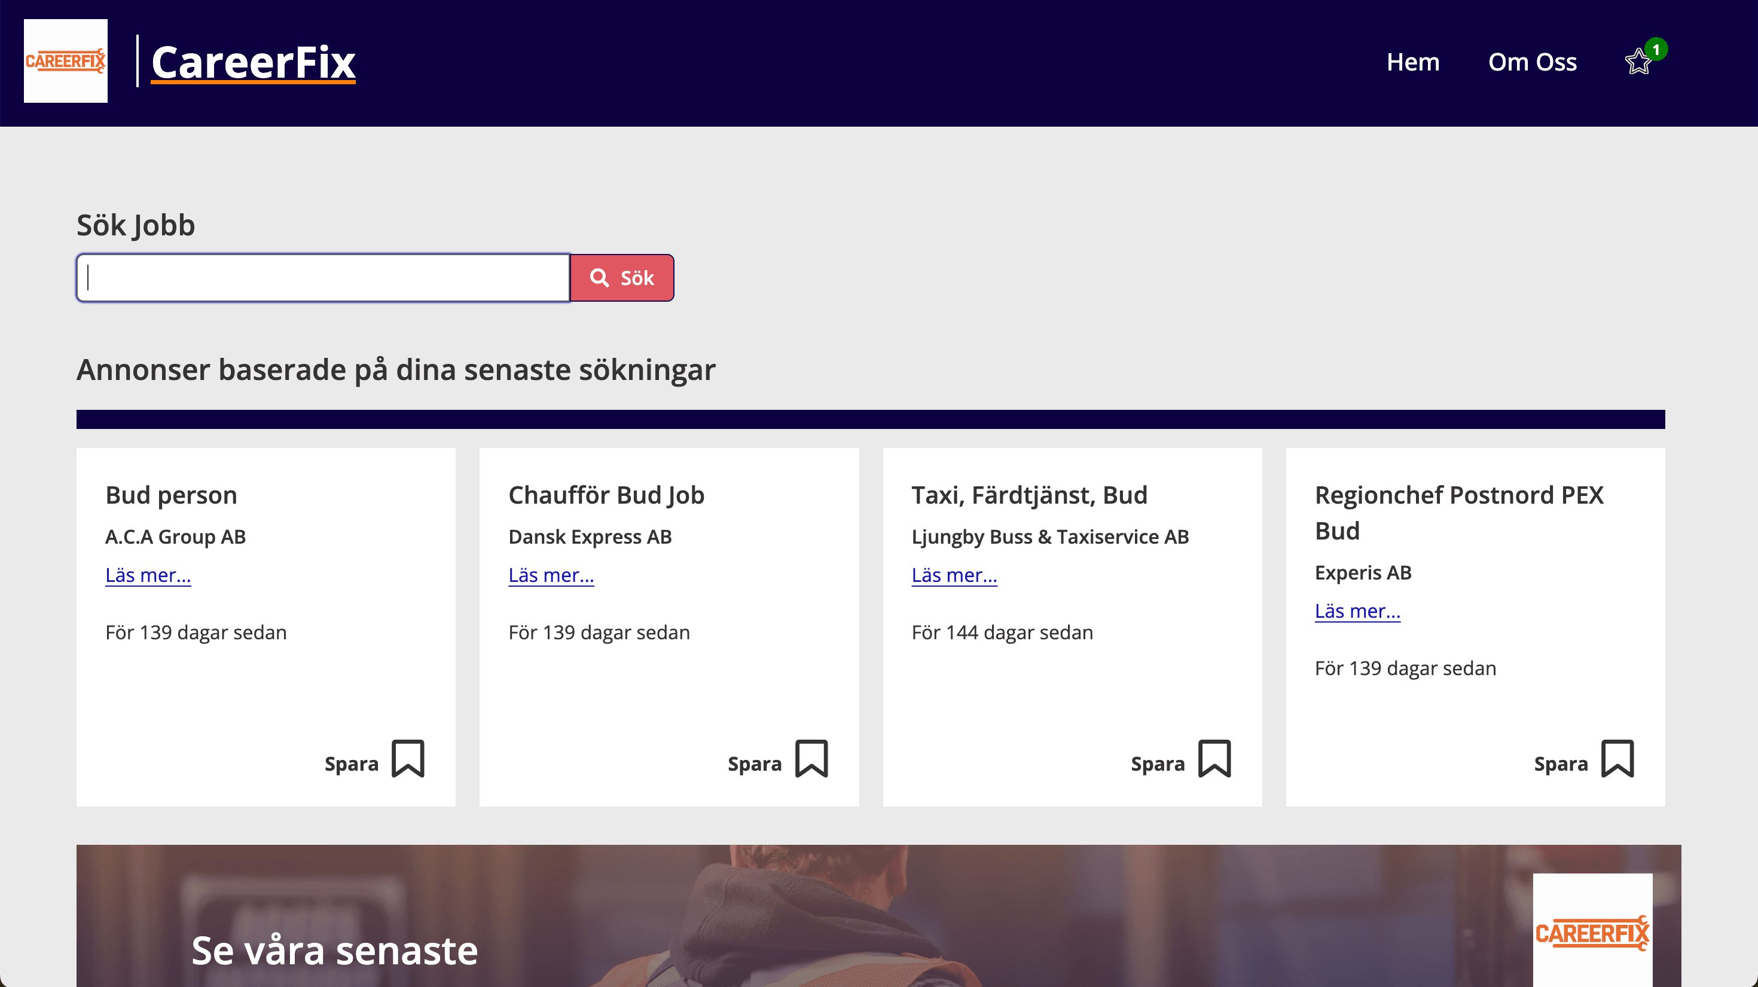
Task: Open the Hem menu item
Action: 1414,62
